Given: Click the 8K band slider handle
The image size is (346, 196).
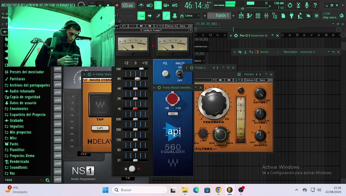Looking at the screenshot, I should click(137, 79).
